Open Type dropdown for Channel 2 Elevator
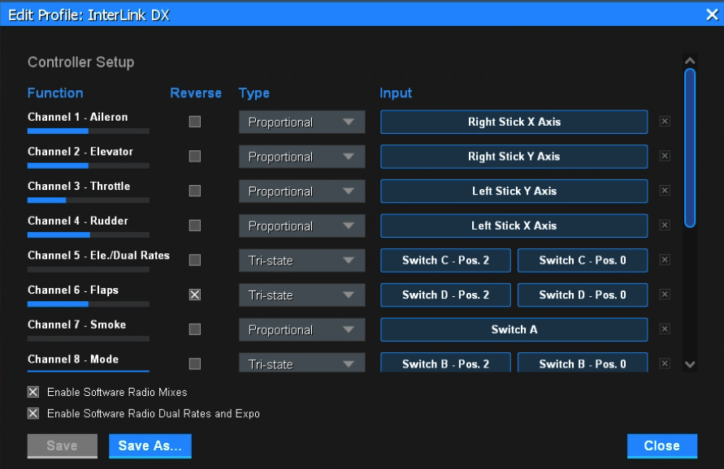Screen dimensions: 724x469 tap(302, 157)
